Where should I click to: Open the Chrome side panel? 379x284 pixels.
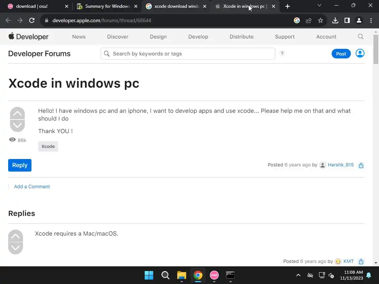(347, 21)
